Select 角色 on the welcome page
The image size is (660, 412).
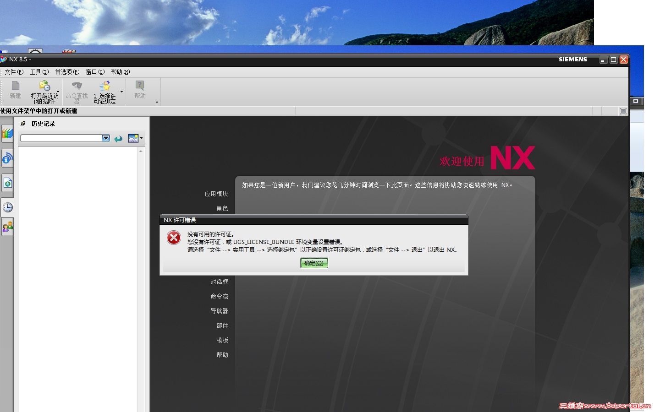(222, 209)
